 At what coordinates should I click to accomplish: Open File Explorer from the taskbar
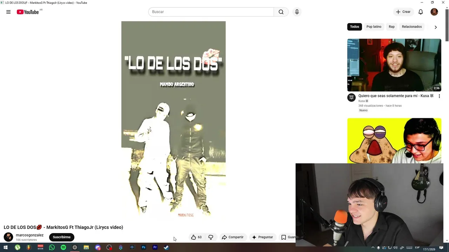pos(86,247)
